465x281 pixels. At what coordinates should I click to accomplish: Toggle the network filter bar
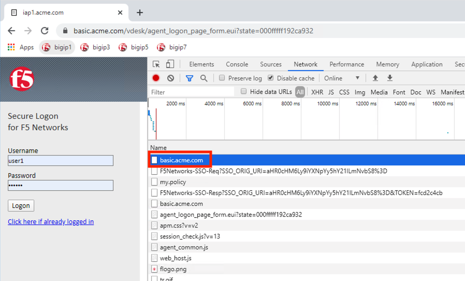[190, 78]
